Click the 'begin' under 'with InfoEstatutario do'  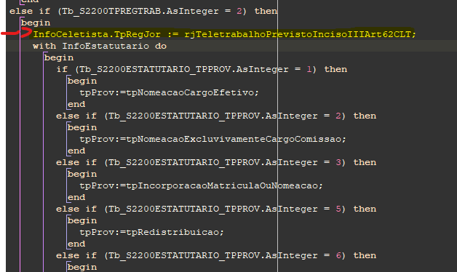(x=59, y=57)
